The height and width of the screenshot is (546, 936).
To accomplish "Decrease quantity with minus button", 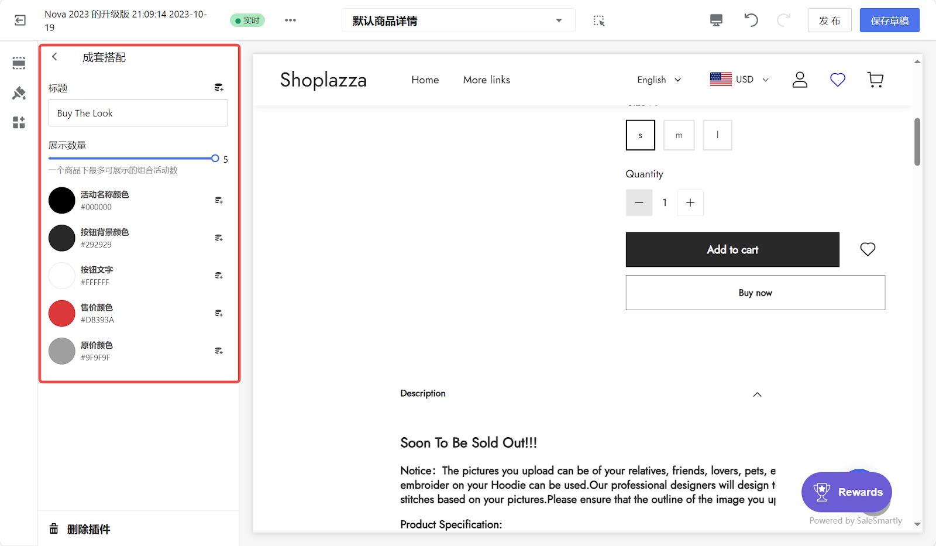I will click(639, 202).
